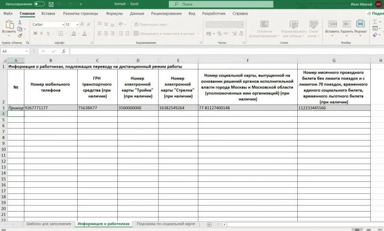The height and width of the screenshot is (231, 384).
Task: Toggle the AutoSave switch
Action: point(39,4)
